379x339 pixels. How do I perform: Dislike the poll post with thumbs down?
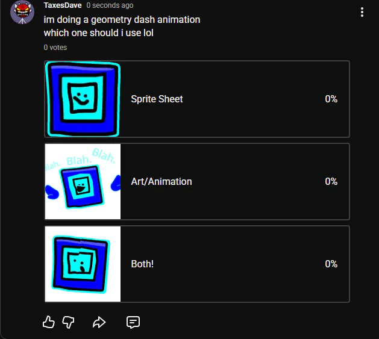click(x=68, y=322)
